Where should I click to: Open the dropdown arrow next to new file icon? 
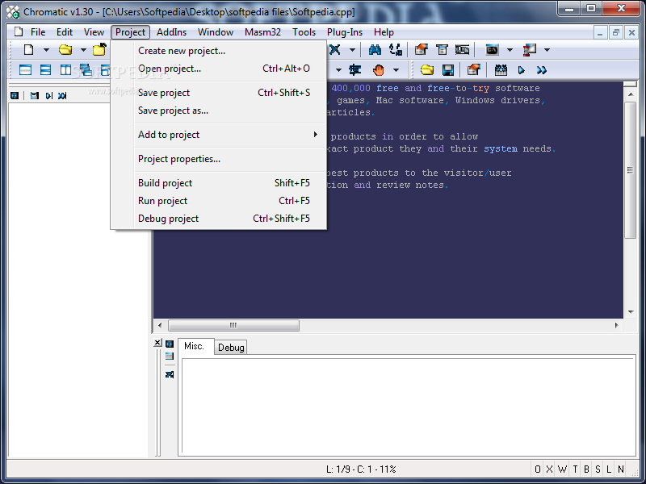46,50
